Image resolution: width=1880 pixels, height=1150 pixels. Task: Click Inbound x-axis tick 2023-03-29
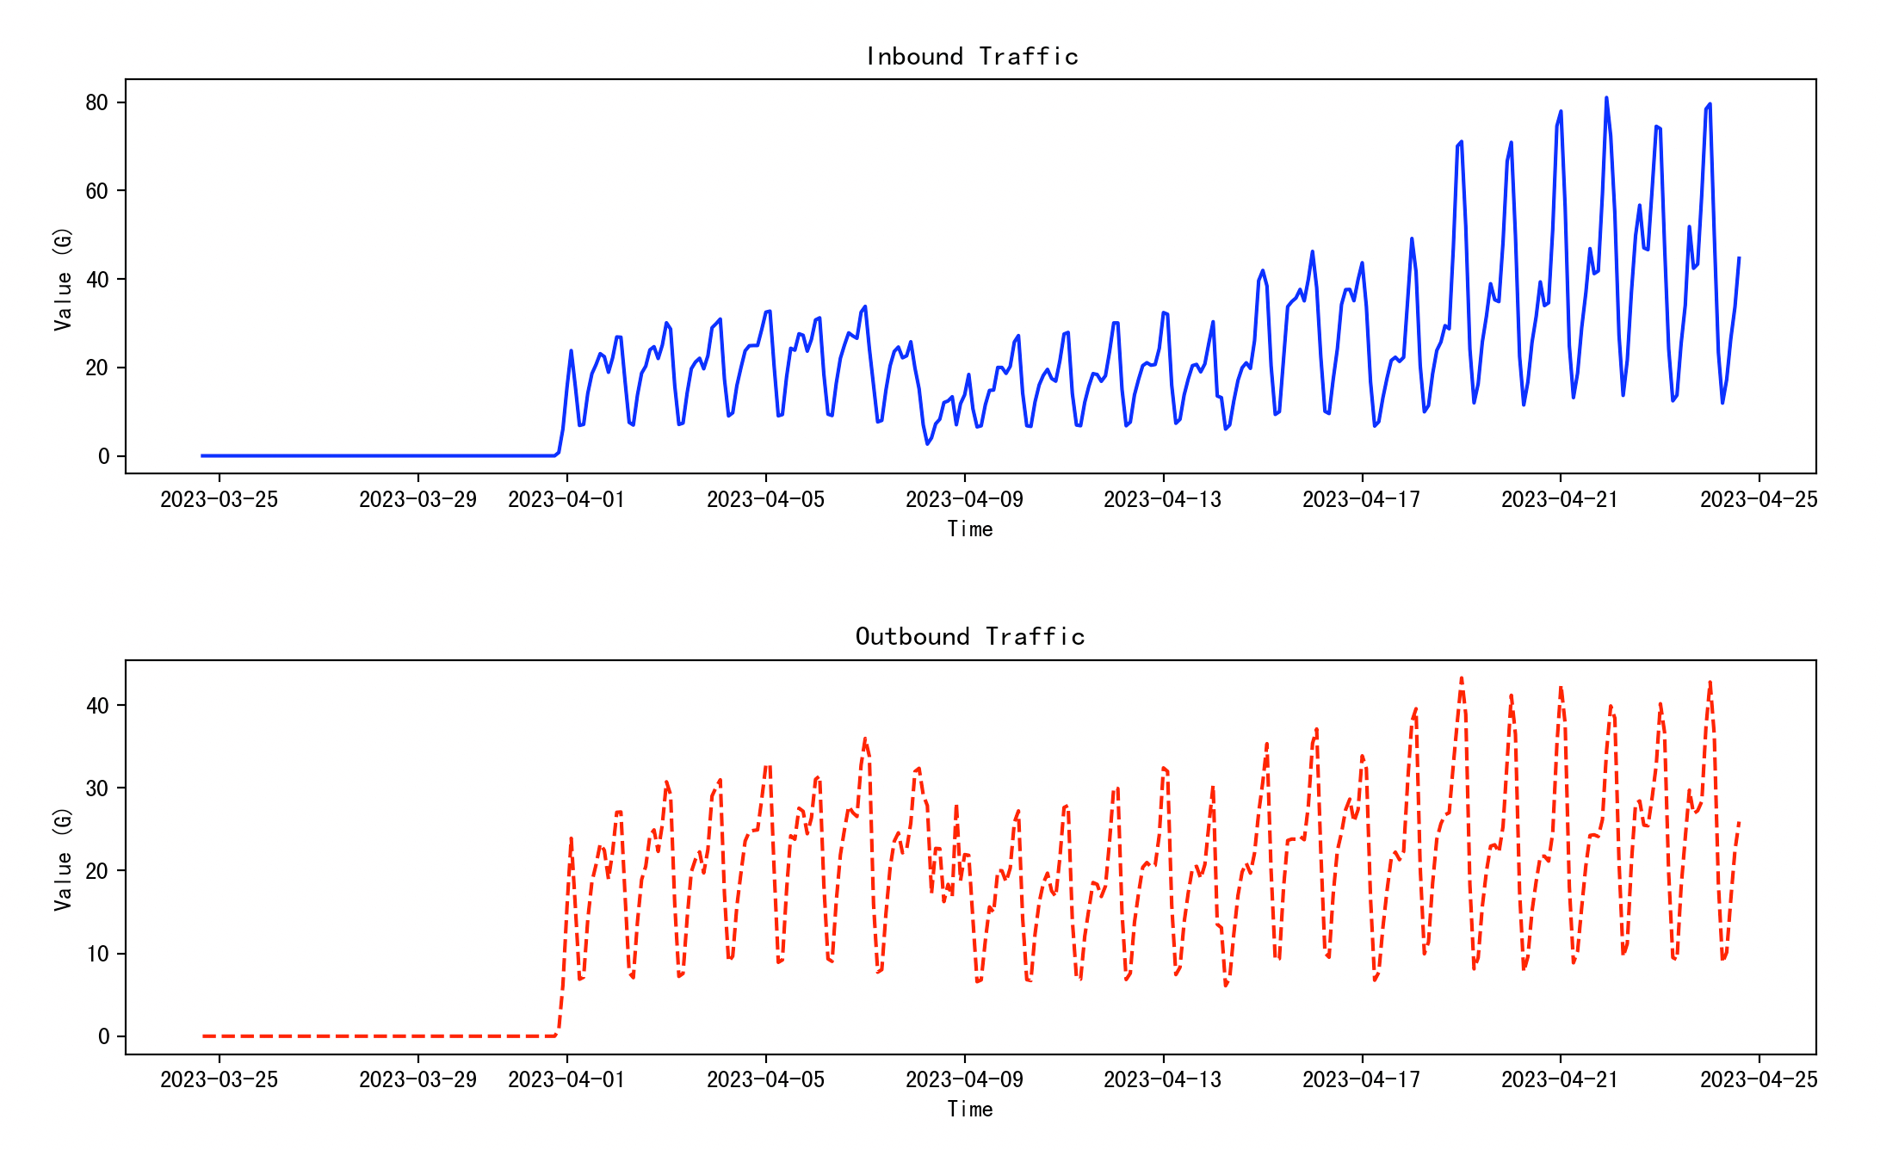coord(417,500)
